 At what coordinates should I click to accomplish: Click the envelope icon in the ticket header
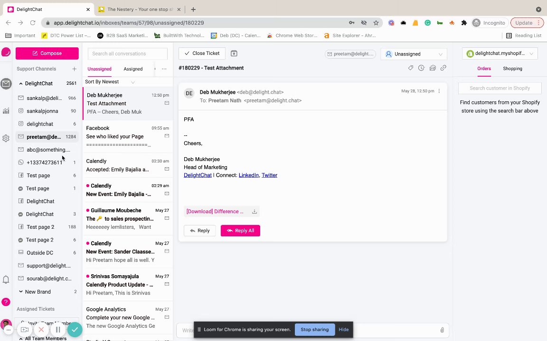[433, 68]
